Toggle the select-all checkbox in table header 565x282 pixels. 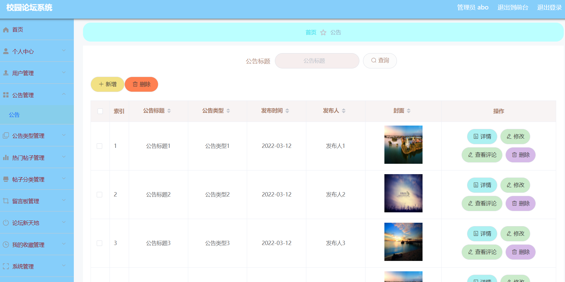[100, 111]
